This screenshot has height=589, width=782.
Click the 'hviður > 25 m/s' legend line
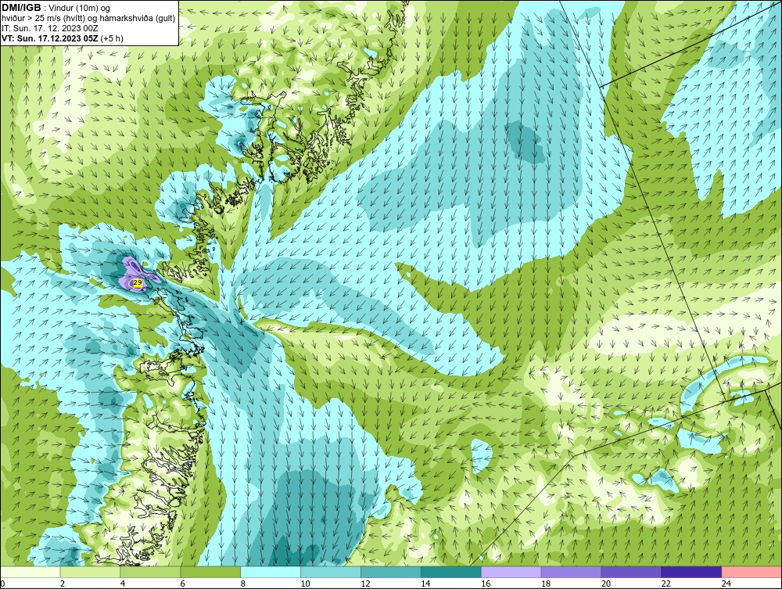coord(88,19)
